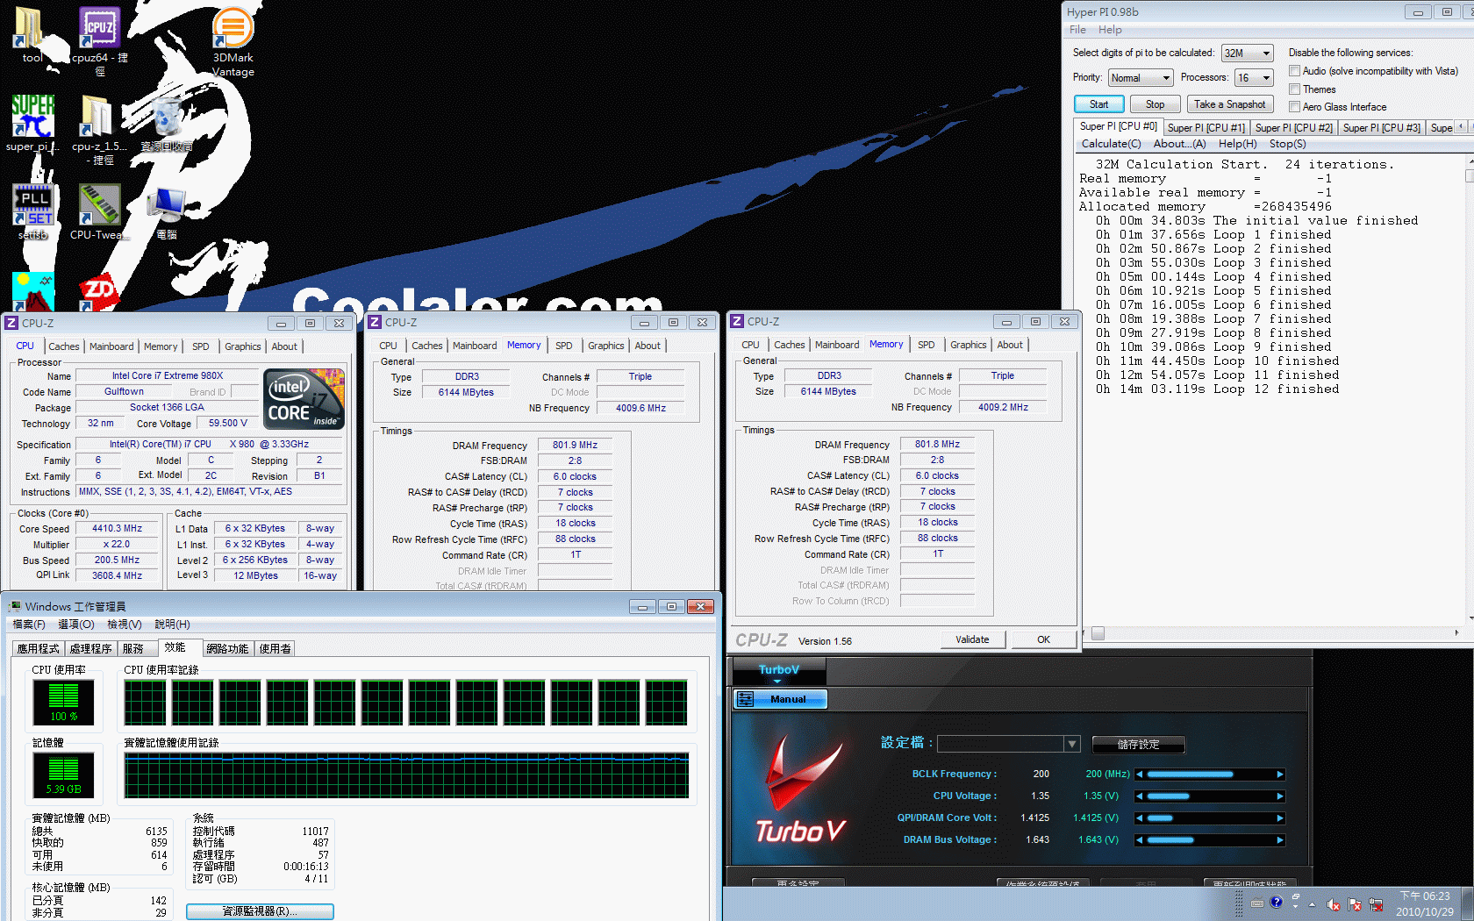Toggle the Themes checkbox in Hyper PI

(1294, 89)
